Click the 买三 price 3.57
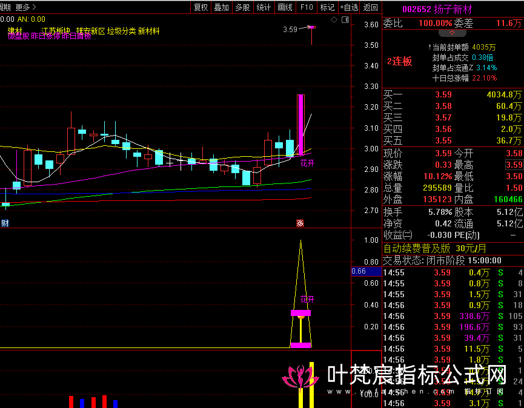 [x=443, y=117]
